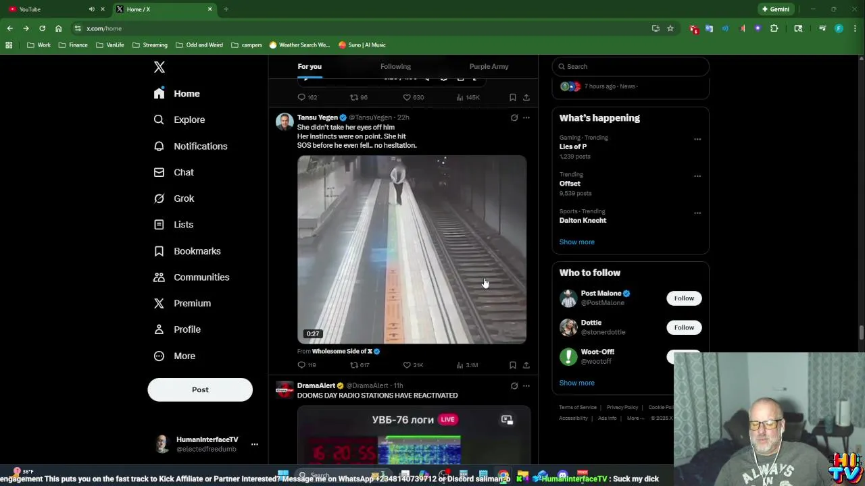Switch to the For you tab
865x486 pixels.
[310, 66]
